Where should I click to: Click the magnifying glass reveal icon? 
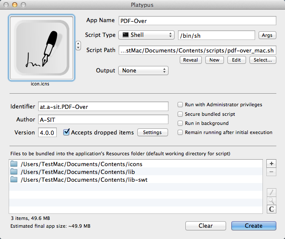coord(271,201)
